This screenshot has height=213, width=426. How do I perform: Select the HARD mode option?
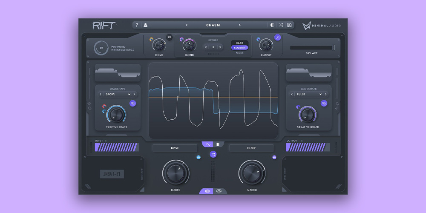239,43
